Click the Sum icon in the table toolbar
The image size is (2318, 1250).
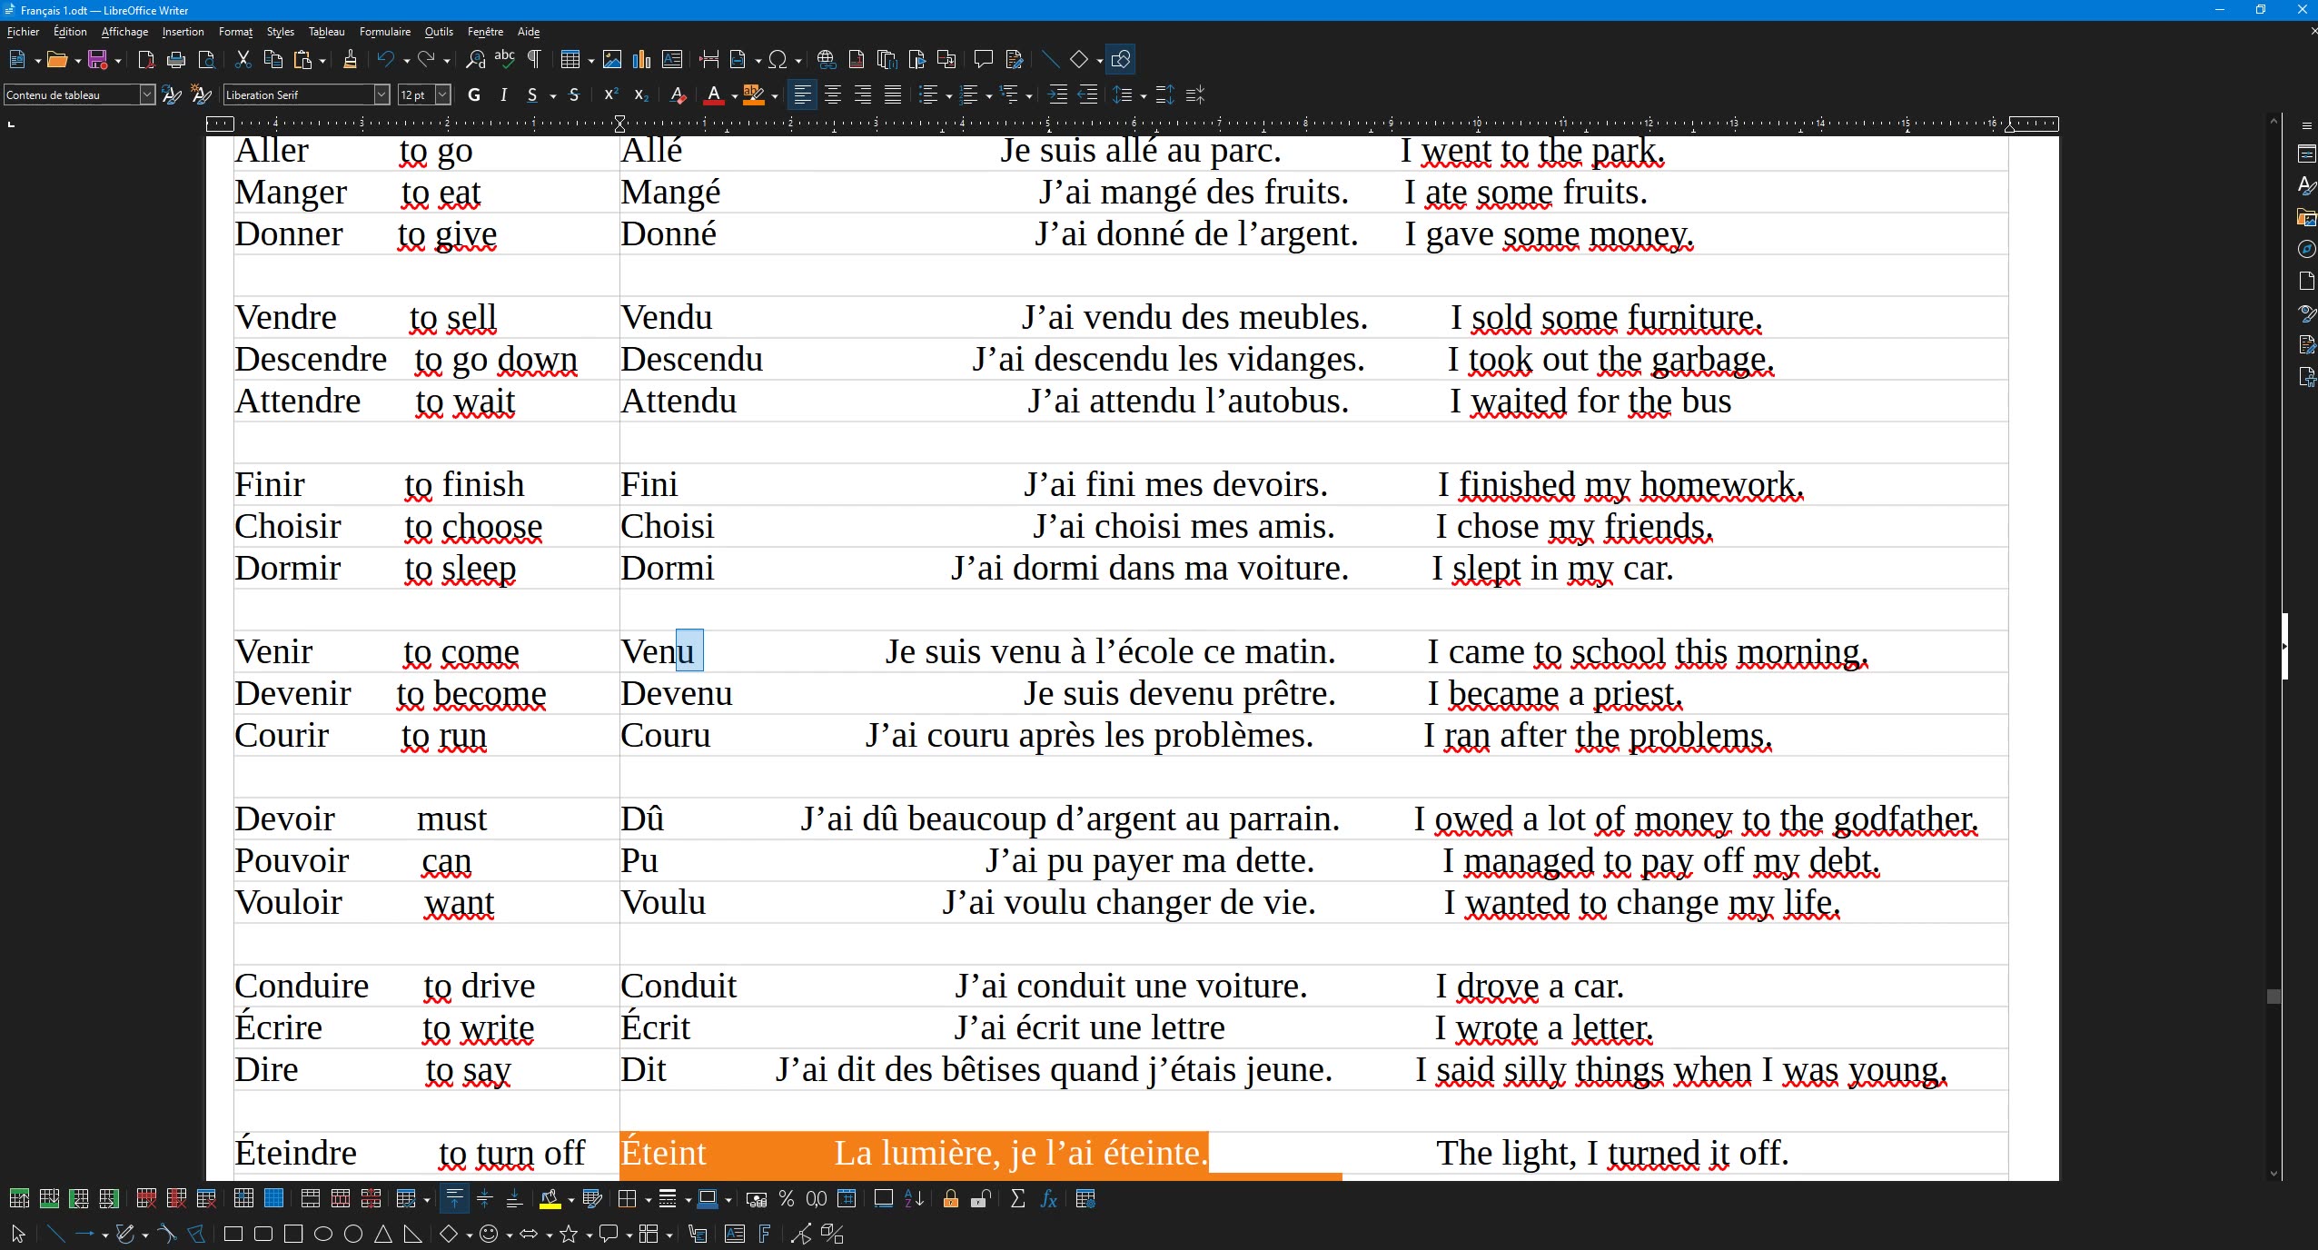pos(1016,1199)
